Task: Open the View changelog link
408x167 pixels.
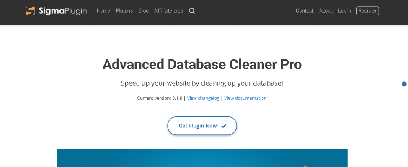Action: point(203,98)
